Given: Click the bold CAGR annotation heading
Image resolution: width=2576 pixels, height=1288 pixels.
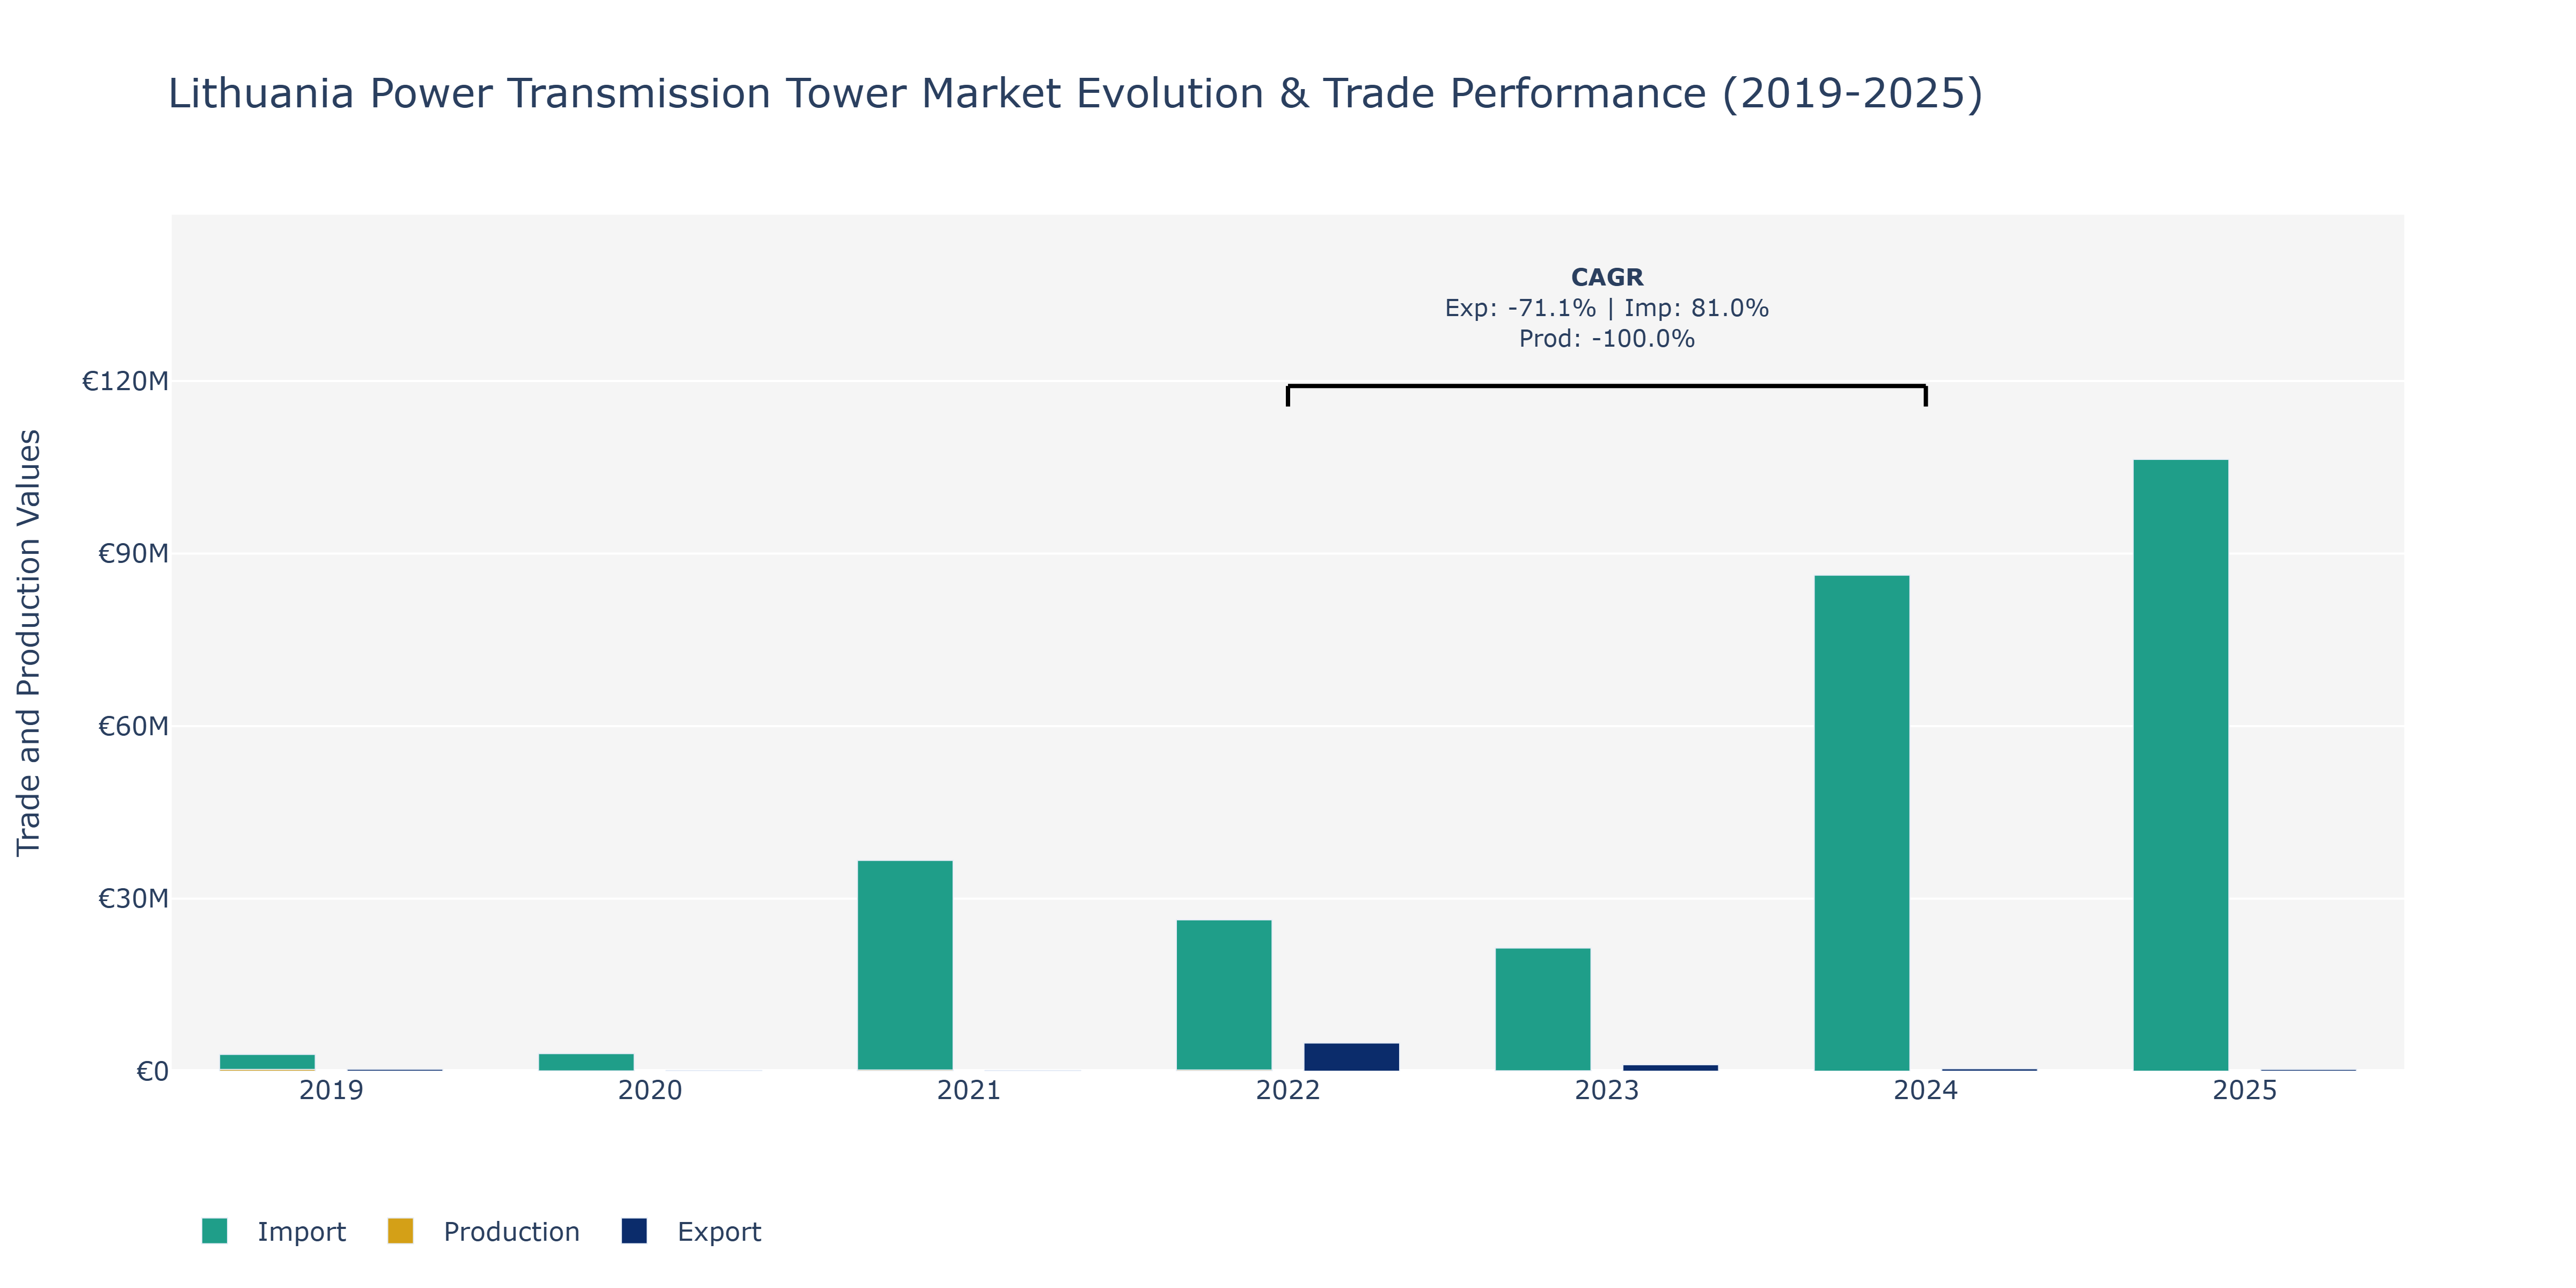Looking at the screenshot, I should coord(1607,277).
